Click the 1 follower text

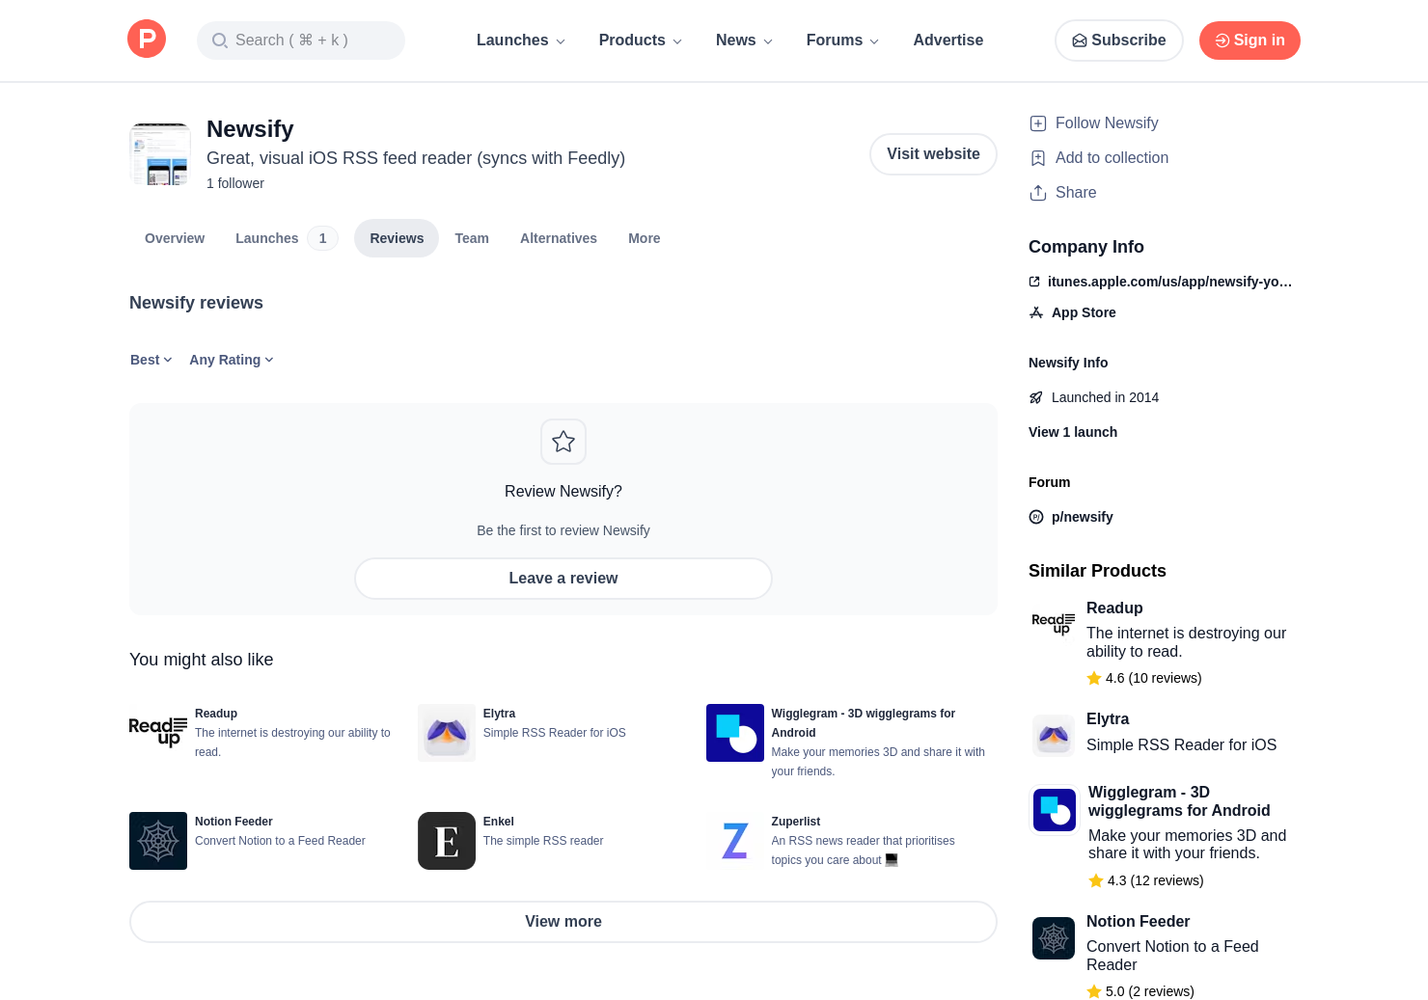pos(235,183)
